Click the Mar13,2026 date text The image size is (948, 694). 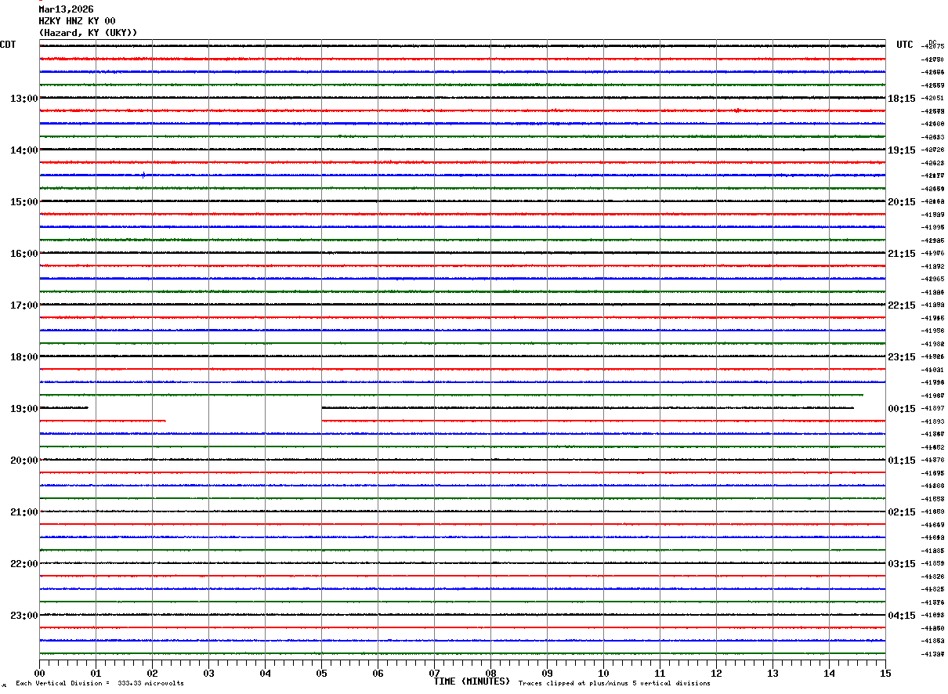click(x=66, y=9)
